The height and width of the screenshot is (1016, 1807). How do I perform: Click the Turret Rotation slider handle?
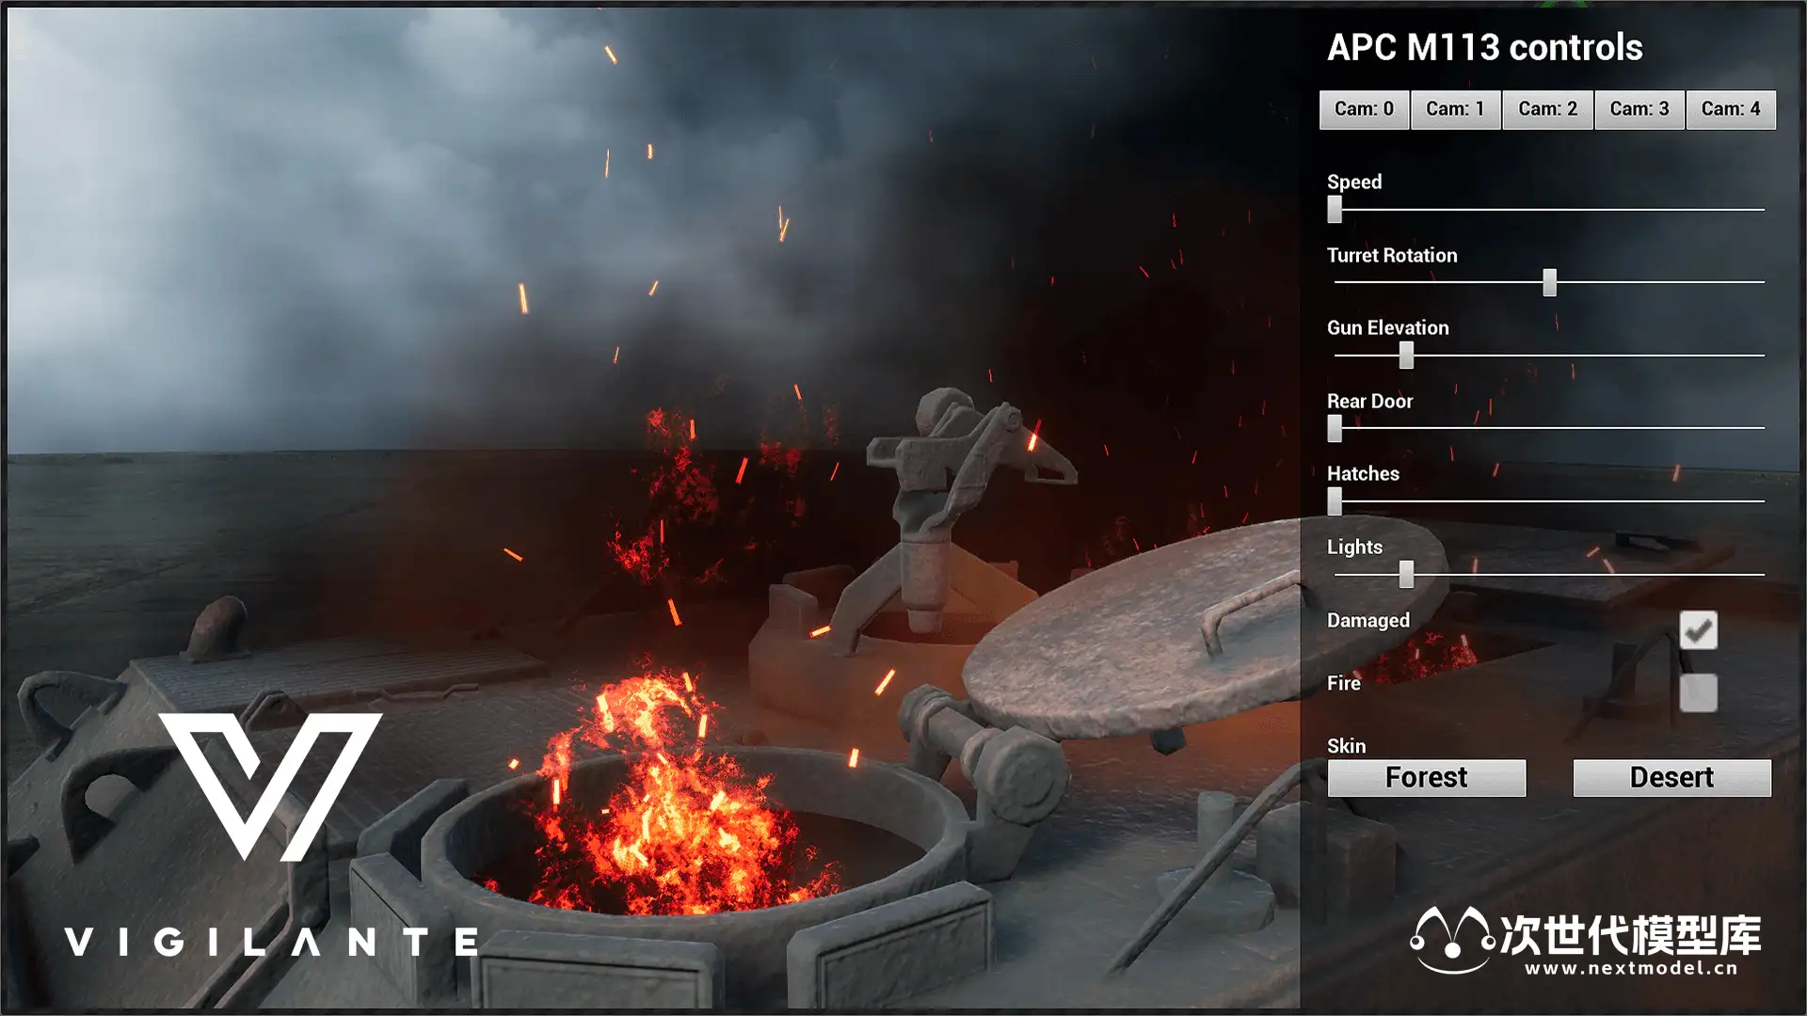coord(1549,282)
